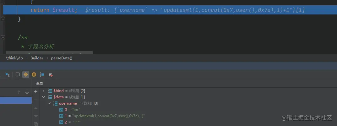337x126 pixels.
Task: Collapse the username array node
Action: point(49,103)
